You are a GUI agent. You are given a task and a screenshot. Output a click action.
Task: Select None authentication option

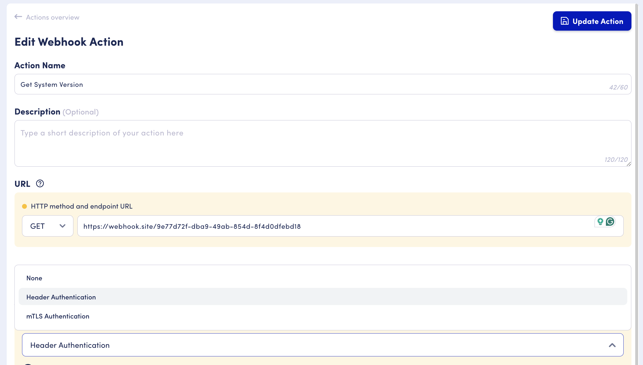click(34, 278)
